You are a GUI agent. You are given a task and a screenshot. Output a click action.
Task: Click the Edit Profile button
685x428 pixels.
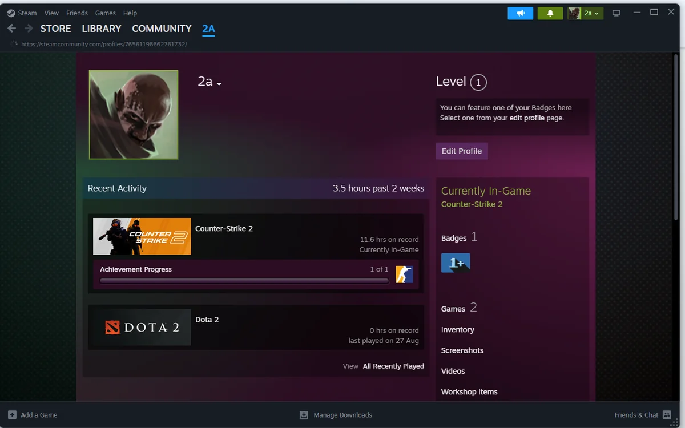(x=462, y=151)
